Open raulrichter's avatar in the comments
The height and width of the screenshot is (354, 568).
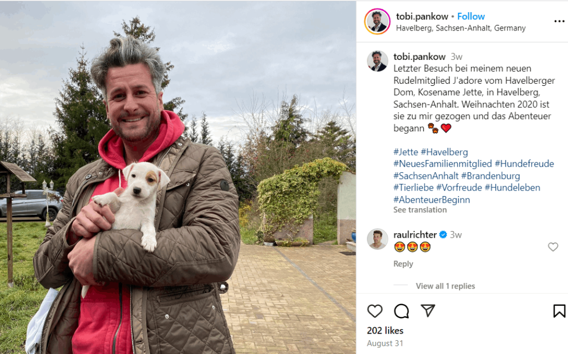click(377, 239)
